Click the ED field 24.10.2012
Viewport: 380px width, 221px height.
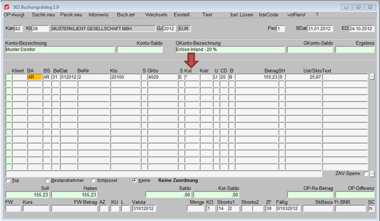[361, 29]
